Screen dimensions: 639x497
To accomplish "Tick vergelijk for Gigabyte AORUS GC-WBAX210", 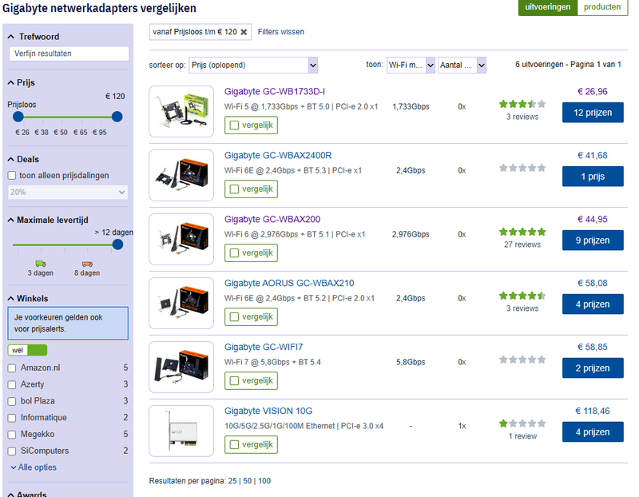I will click(x=234, y=316).
